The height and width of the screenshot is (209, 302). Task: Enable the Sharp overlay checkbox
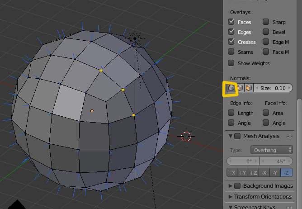tap(266, 22)
